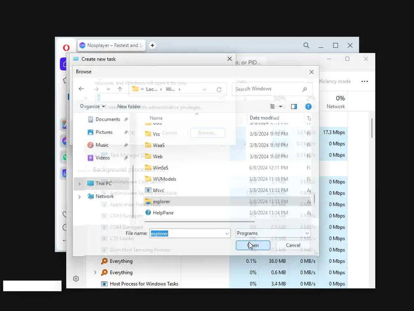Open recent locations dropdown arrow

(108, 89)
